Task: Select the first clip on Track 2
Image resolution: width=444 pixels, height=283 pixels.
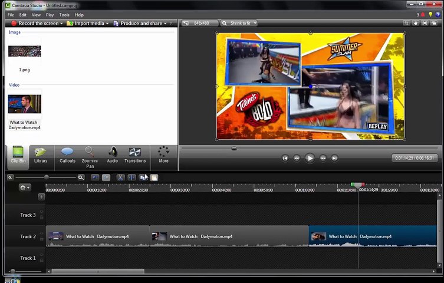Action: click(98, 236)
